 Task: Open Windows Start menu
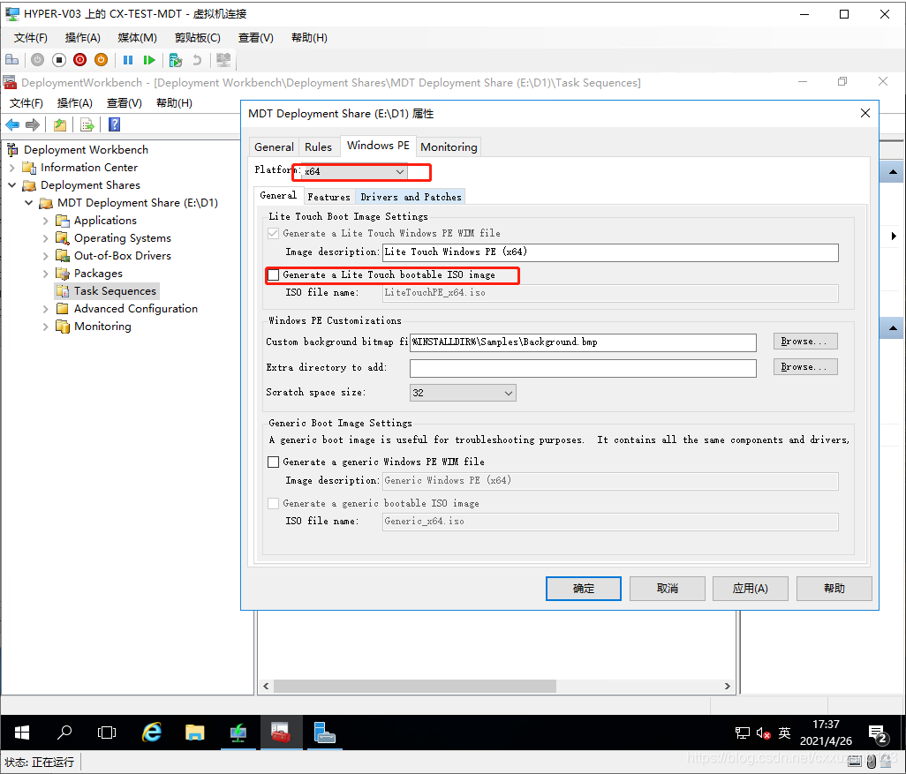point(22,733)
